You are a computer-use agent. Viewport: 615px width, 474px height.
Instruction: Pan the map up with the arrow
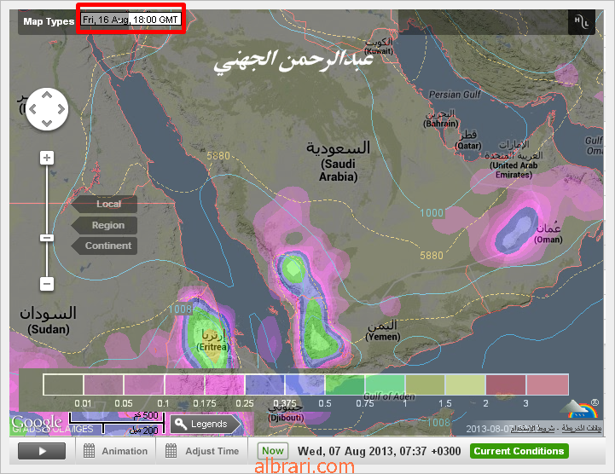tap(47, 95)
